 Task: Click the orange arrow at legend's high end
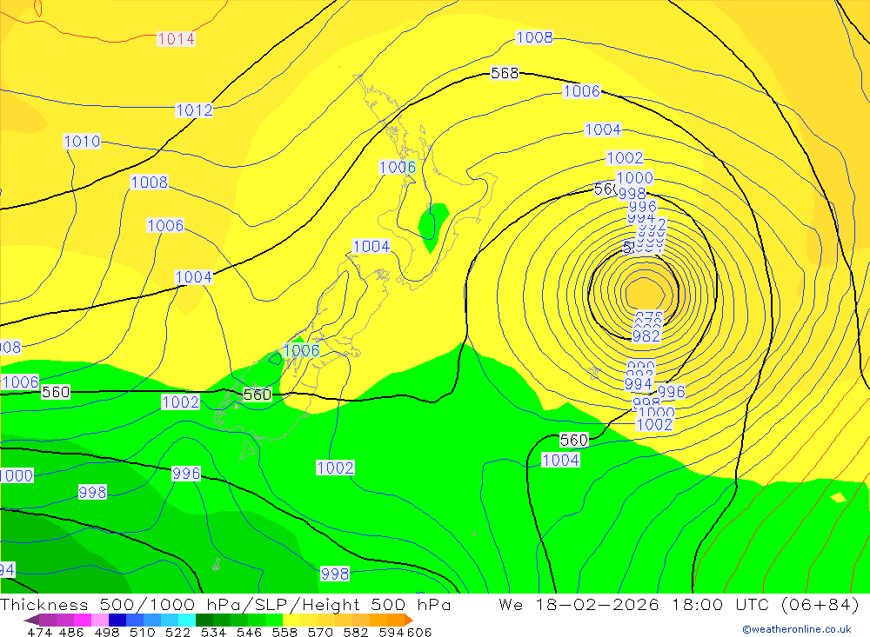pyautogui.click(x=409, y=620)
